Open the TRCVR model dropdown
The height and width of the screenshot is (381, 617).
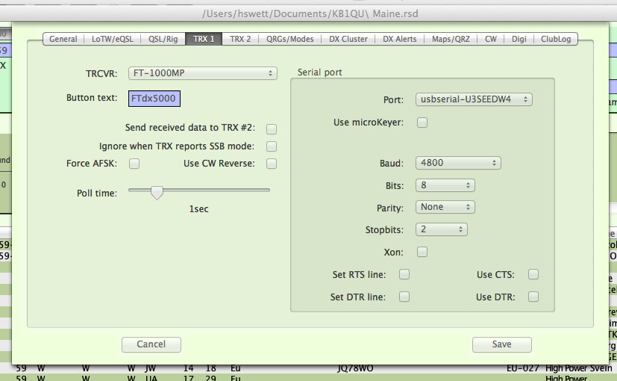pos(202,73)
